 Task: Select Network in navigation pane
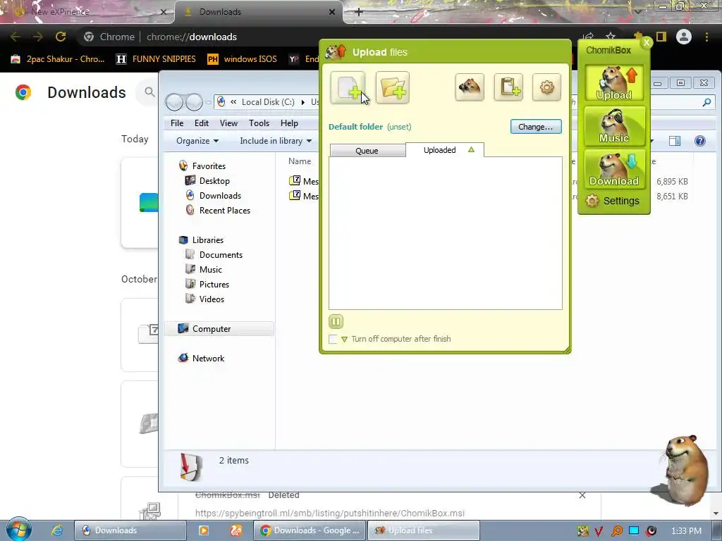208,359
